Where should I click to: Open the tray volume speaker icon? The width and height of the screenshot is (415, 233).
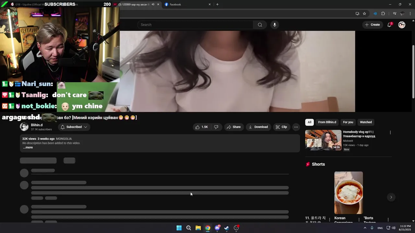[x=394, y=228]
